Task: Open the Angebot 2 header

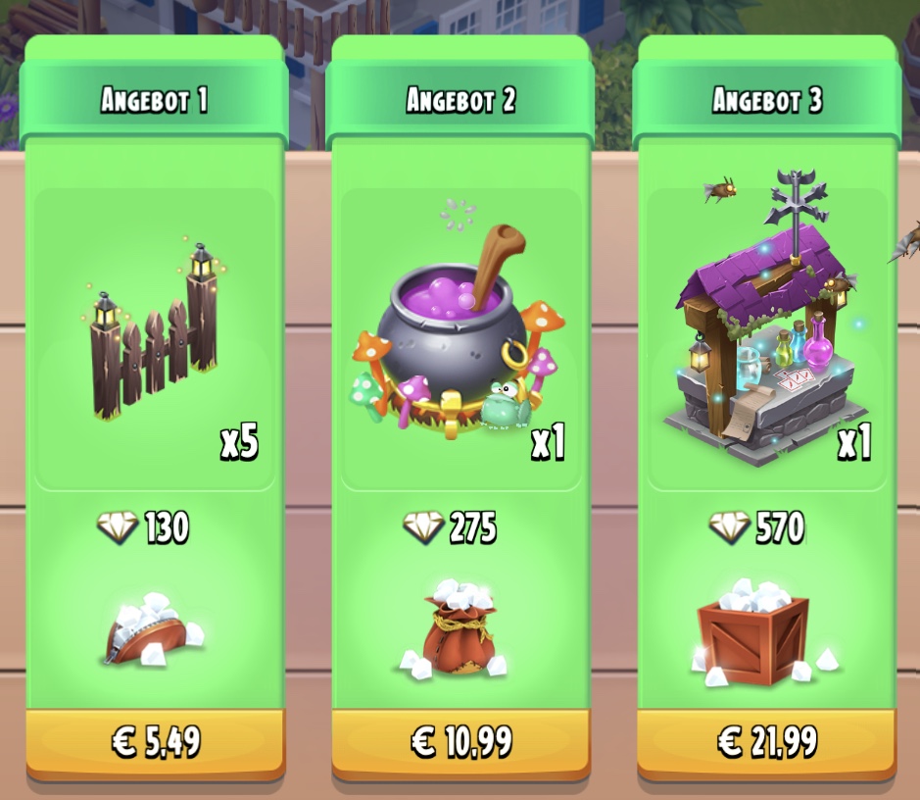Action: (460, 99)
